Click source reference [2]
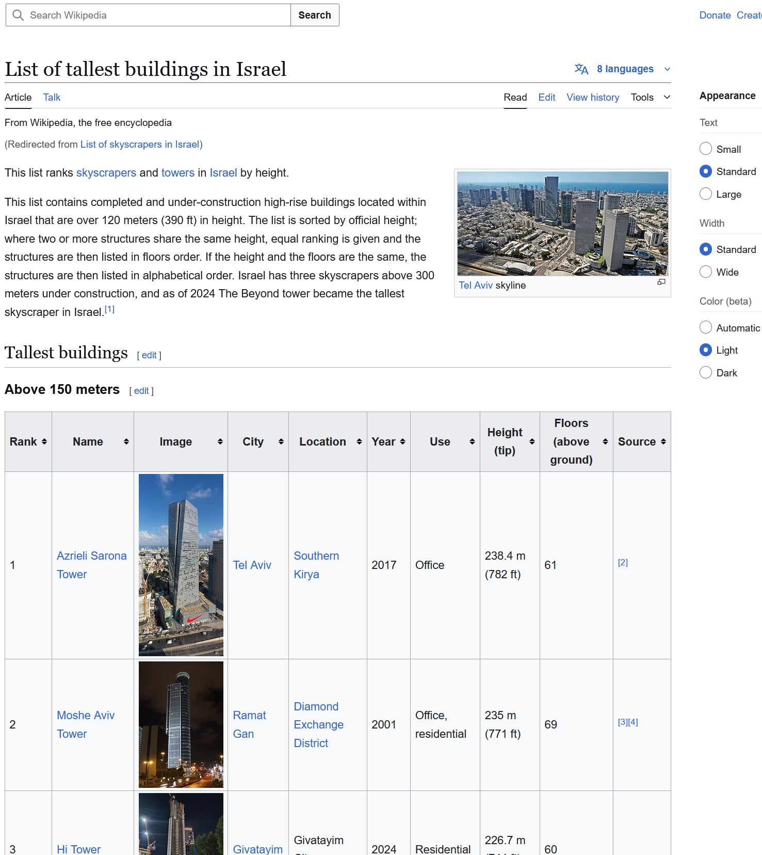Image resolution: width=762 pixels, height=855 pixels. coord(623,562)
